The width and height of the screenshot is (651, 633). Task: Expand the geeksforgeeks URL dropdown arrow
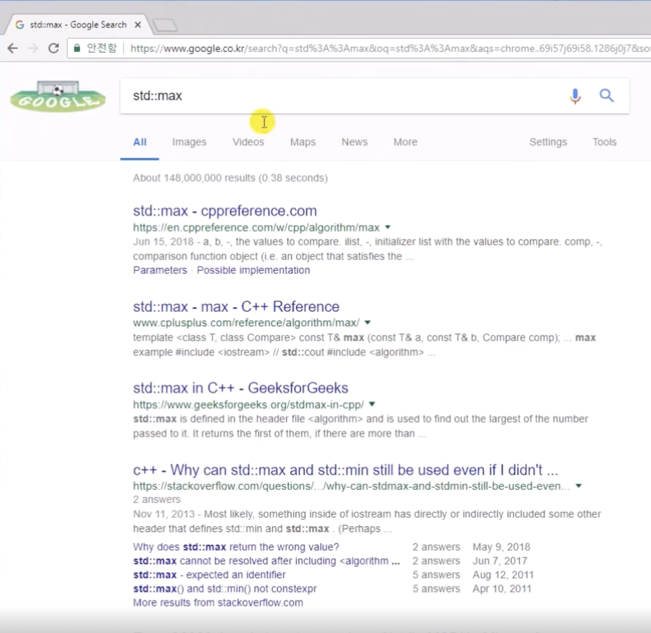coord(372,405)
